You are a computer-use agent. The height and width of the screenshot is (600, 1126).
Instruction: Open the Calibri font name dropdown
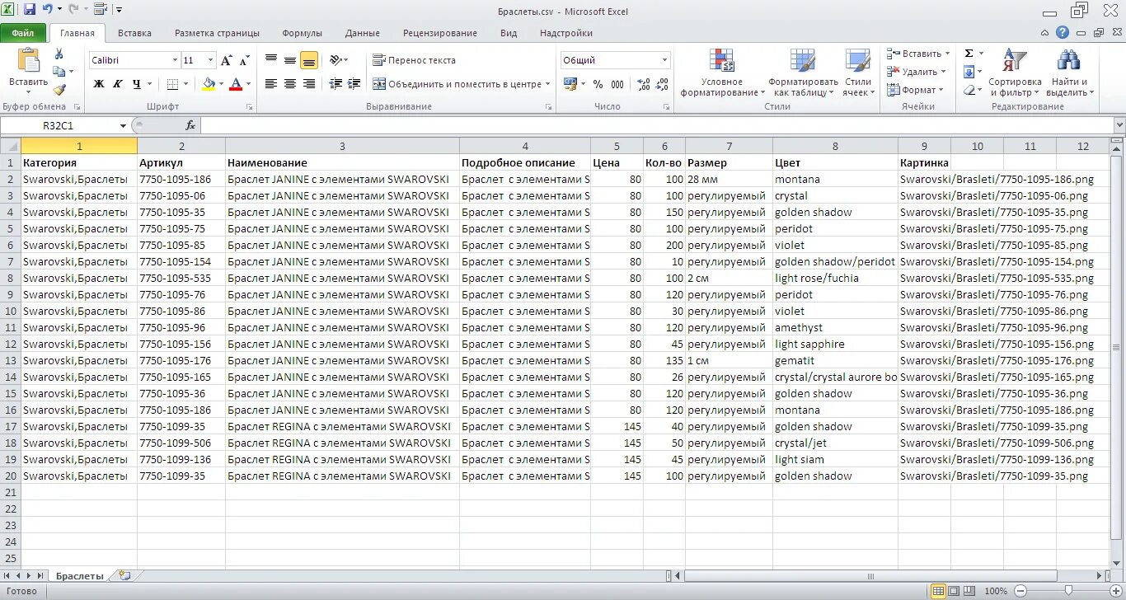(x=175, y=60)
